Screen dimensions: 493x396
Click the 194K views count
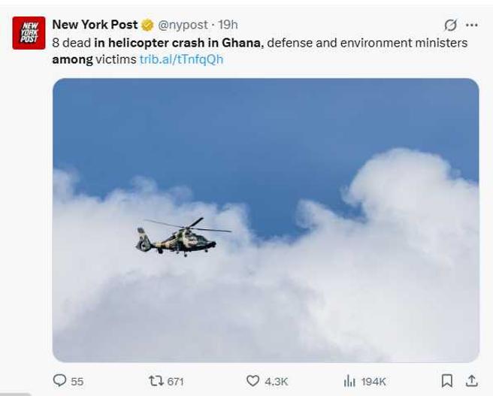point(374,381)
